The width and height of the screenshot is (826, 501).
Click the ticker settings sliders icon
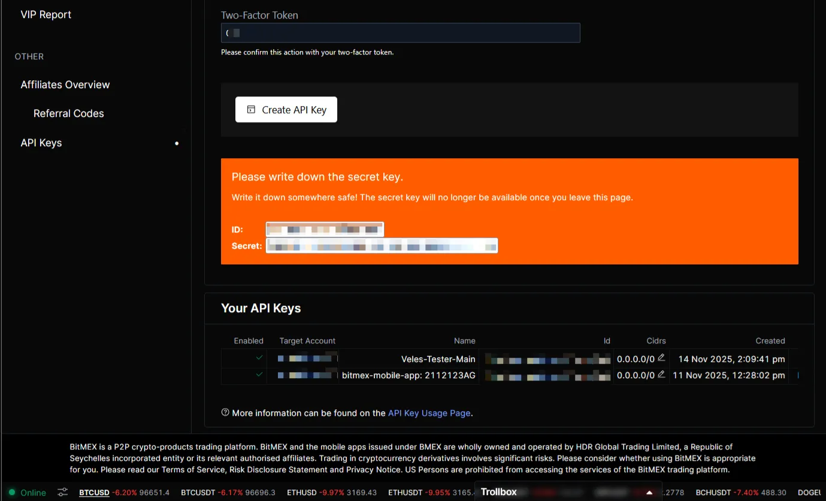click(63, 492)
